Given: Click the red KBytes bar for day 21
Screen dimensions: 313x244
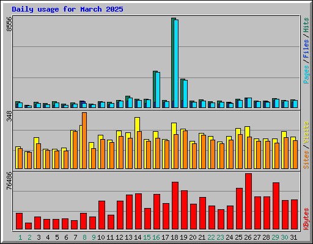Looking at the screenshot, I should [202, 213].
